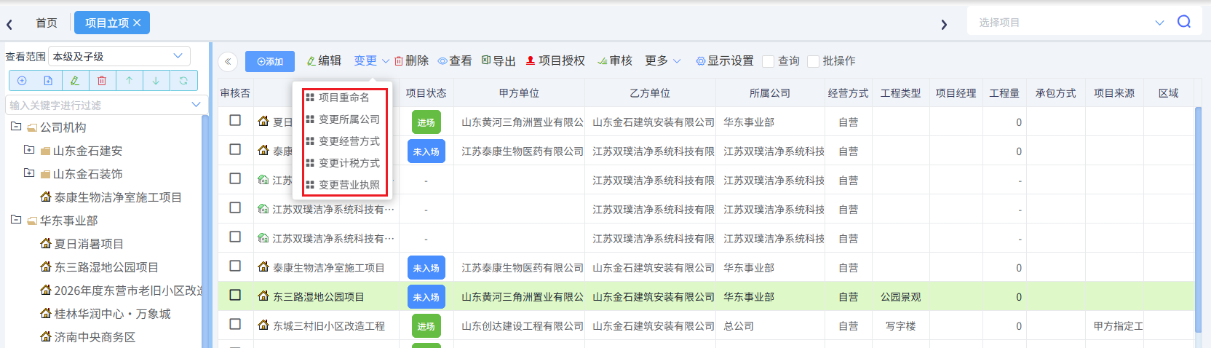Screen dimensions: 1211x348
Task: Click the 公园景观 cell
Action: (900, 297)
